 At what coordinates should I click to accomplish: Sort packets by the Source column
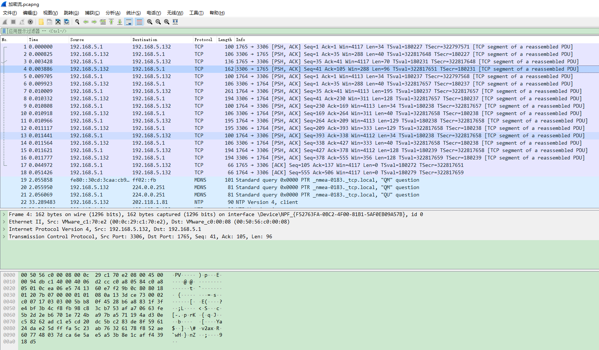coord(100,40)
